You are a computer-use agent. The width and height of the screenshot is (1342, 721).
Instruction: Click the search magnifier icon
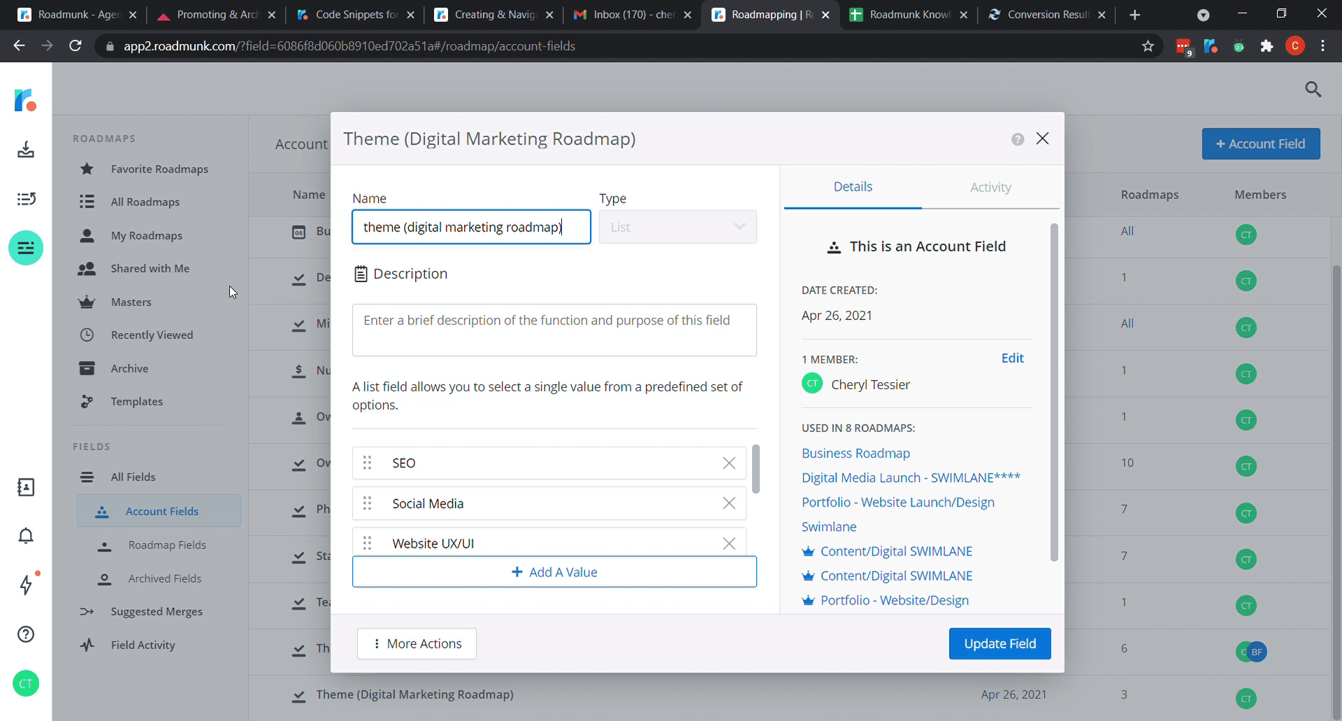pos(1313,89)
